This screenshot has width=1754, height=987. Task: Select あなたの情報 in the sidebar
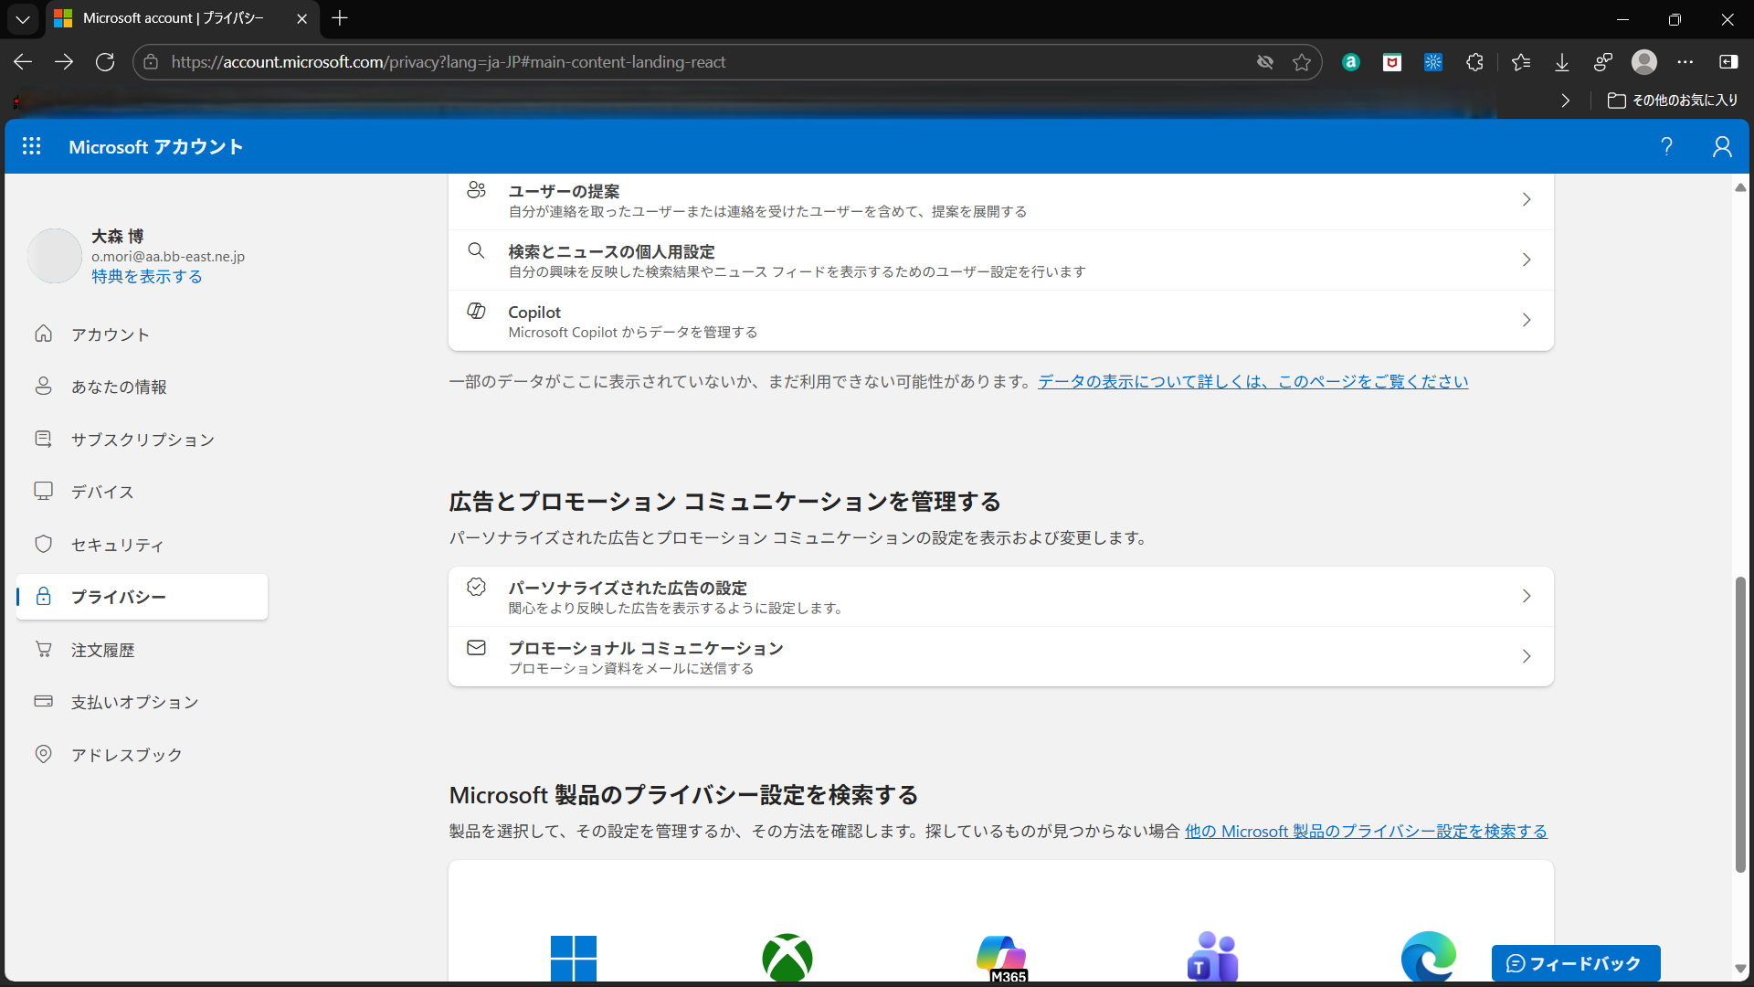click(142, 387)
